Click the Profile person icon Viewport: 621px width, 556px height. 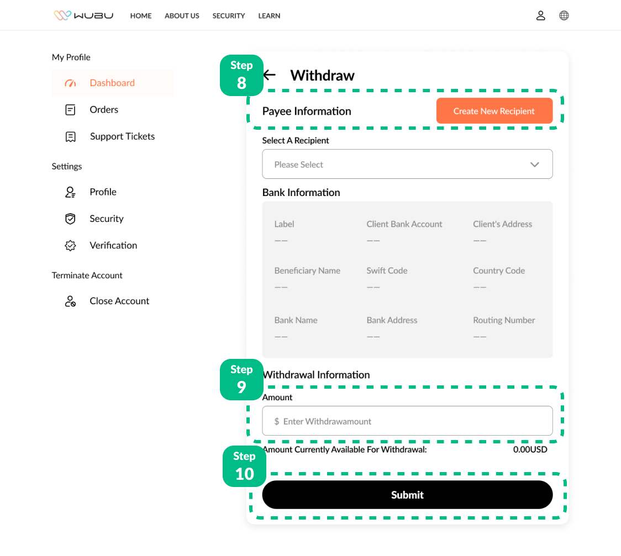click(70, 192)
